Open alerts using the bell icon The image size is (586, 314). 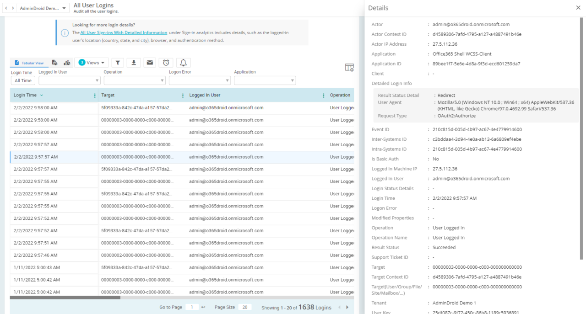(182, 63)
